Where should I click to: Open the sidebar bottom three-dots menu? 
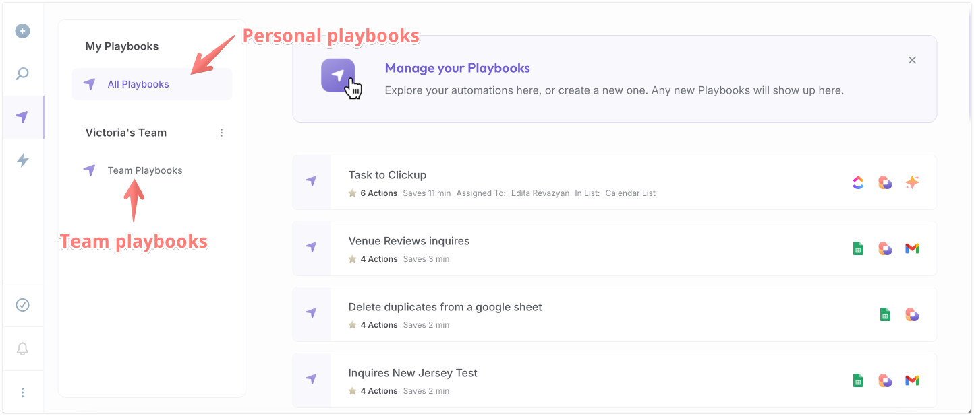click(x=23, y=392)
